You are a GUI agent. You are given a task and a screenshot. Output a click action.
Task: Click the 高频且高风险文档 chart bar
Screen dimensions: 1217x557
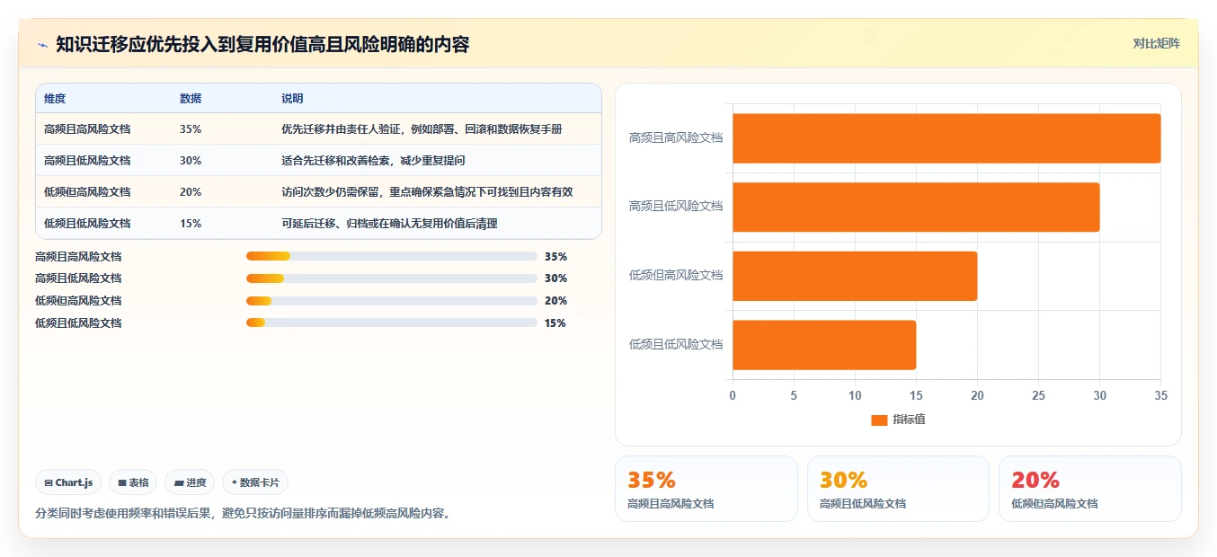[946, 138]
